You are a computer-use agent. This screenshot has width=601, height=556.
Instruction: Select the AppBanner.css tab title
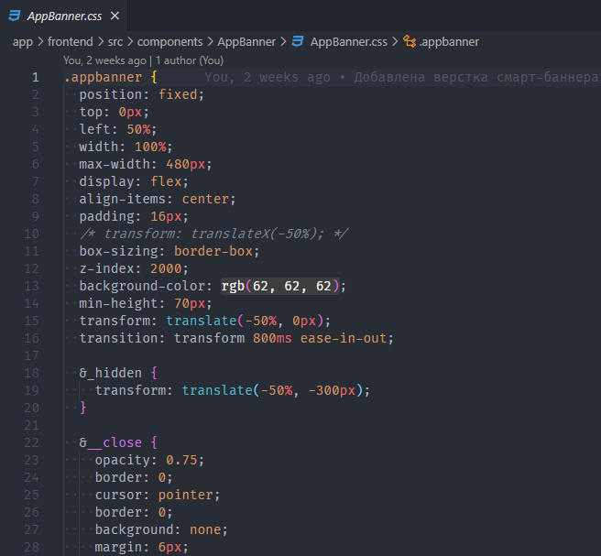tap(63, 16)
